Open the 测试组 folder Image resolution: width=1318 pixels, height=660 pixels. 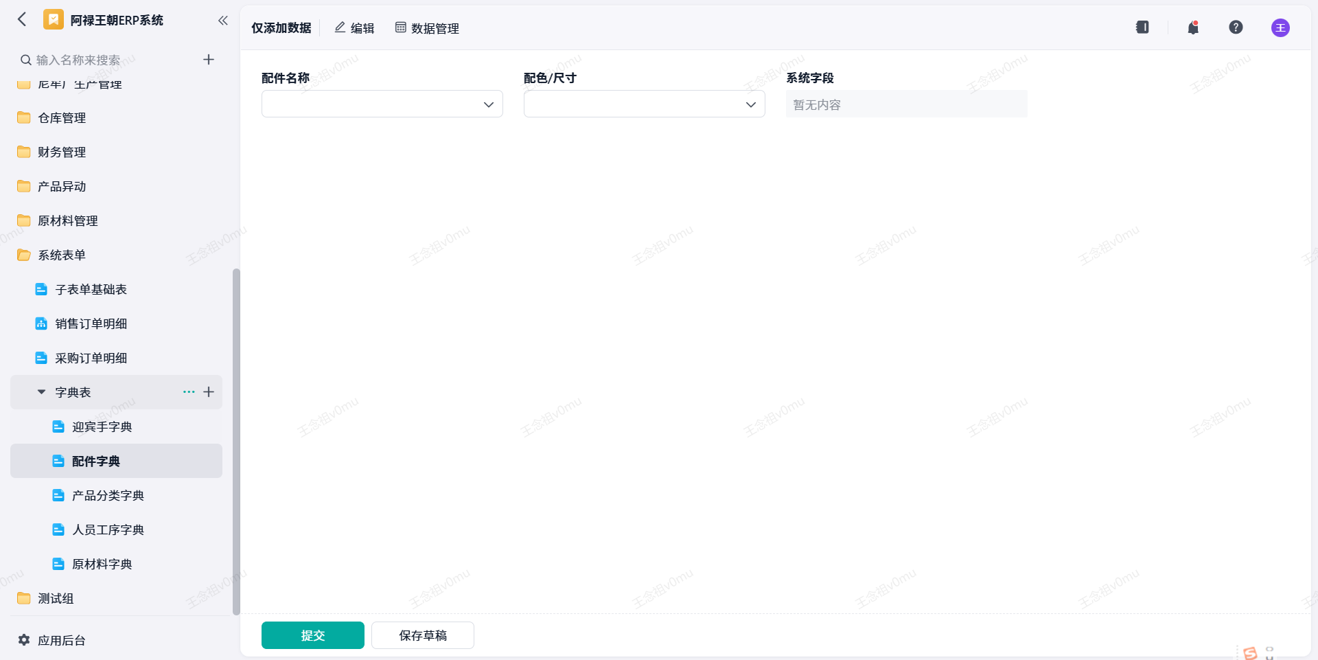(x=117, y=599)
